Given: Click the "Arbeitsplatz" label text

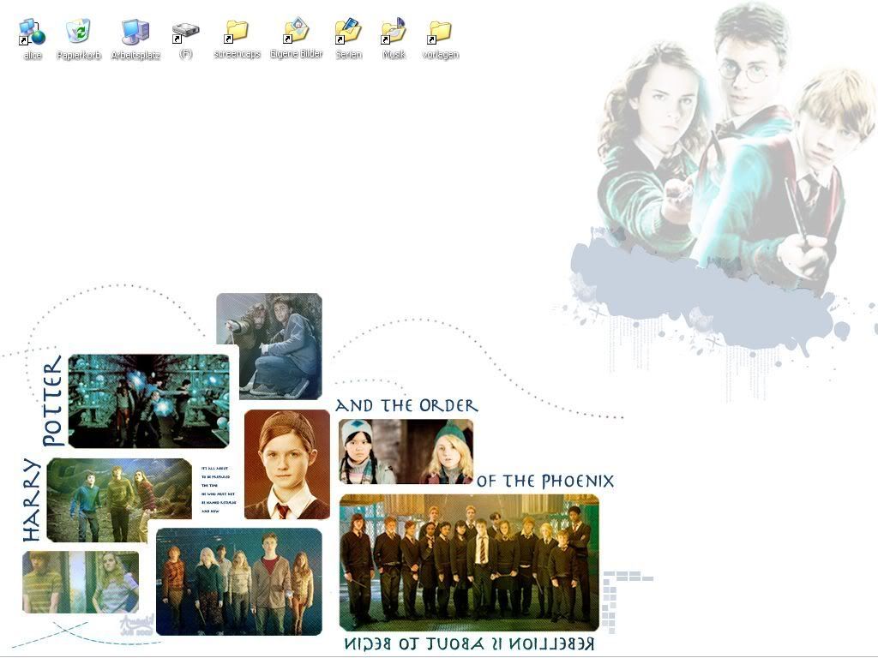Looking at the screenshot, I should pos(135,55).
